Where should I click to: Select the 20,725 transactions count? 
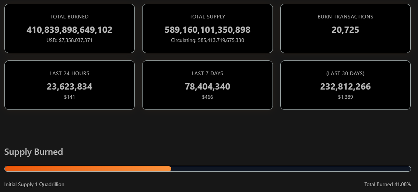345,30
